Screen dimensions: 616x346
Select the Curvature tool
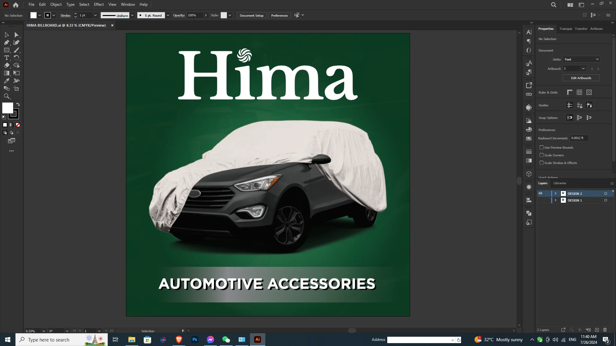(x=17, y=42)
